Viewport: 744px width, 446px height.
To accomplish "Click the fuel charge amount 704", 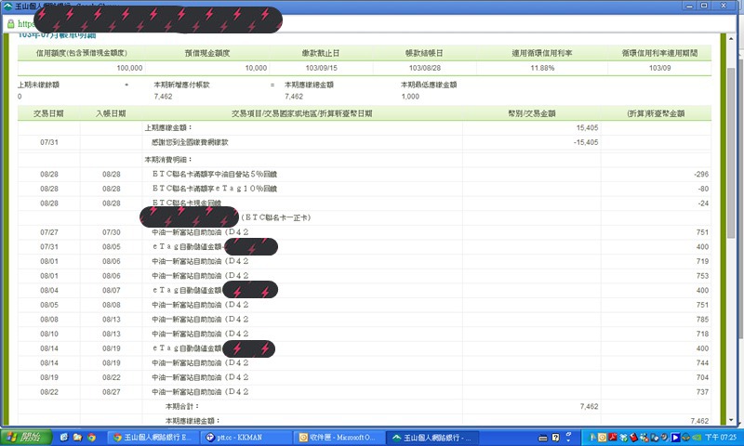I will coord(702,377).
